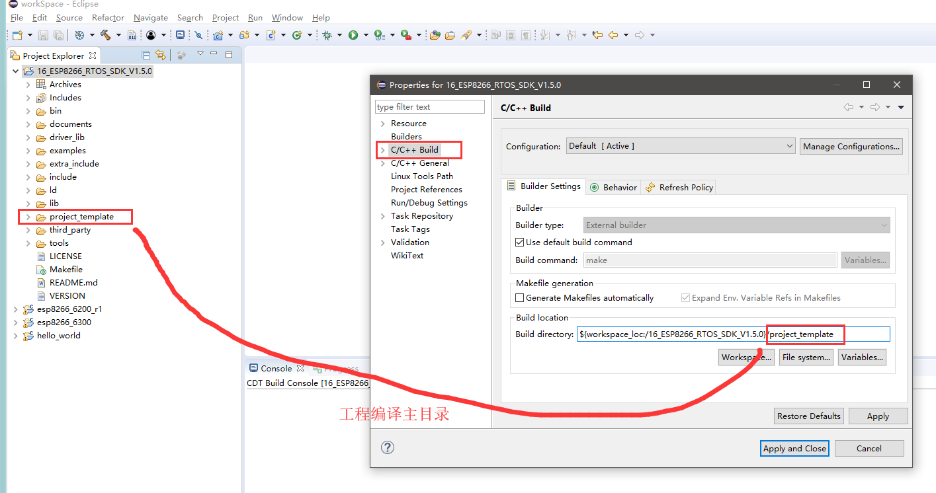Click Link with Editor in Project Explorer
The height and width of the screenshot is (493, 936).
[160, 55]
